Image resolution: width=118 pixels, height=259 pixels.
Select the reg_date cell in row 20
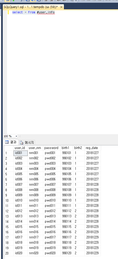coord(93,253)
